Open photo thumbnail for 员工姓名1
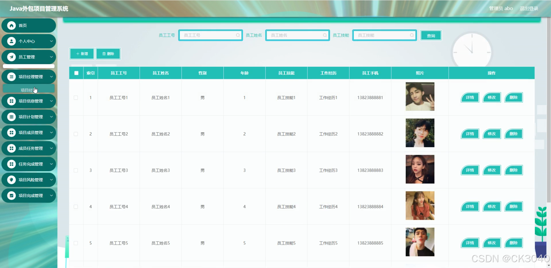551x268 pixels. [420, 97]
